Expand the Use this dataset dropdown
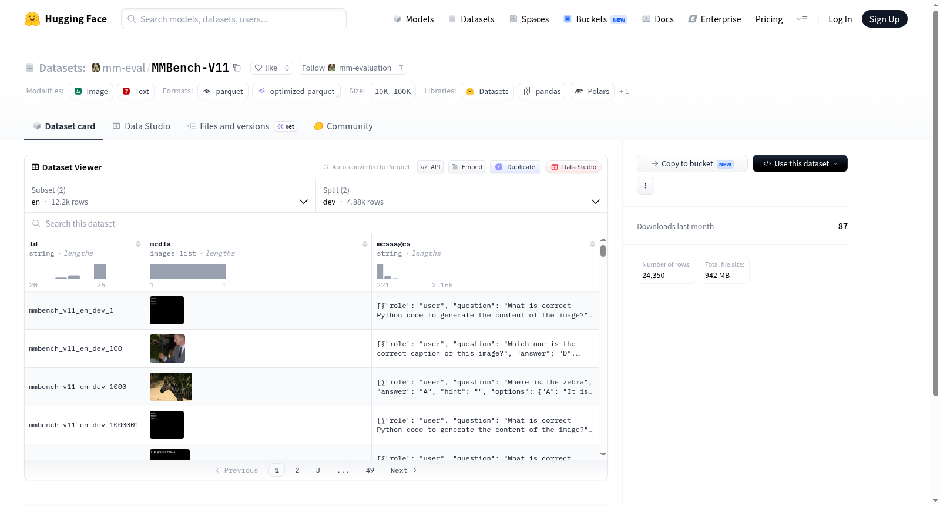Viewport: 940px width, 506px height. click(800, 163)
